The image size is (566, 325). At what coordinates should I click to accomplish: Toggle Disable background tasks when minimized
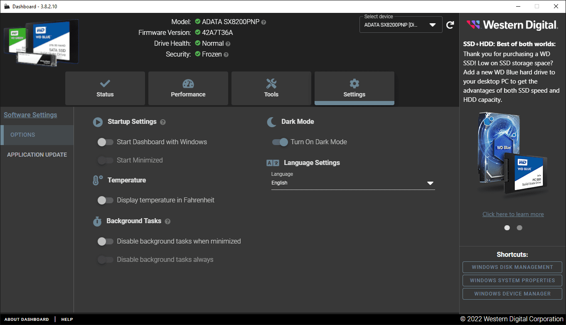pos(106,241)
